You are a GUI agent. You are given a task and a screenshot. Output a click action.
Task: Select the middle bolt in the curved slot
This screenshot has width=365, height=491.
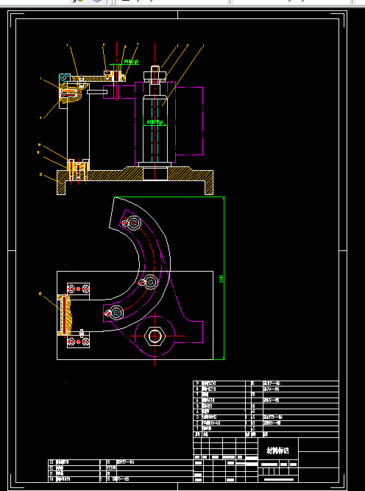[x=151, y=283]
